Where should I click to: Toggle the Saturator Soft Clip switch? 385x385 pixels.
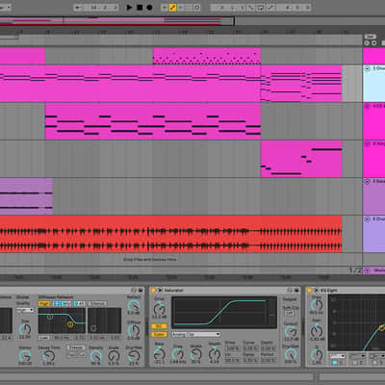pyautogui.click(x=290, y=313)
